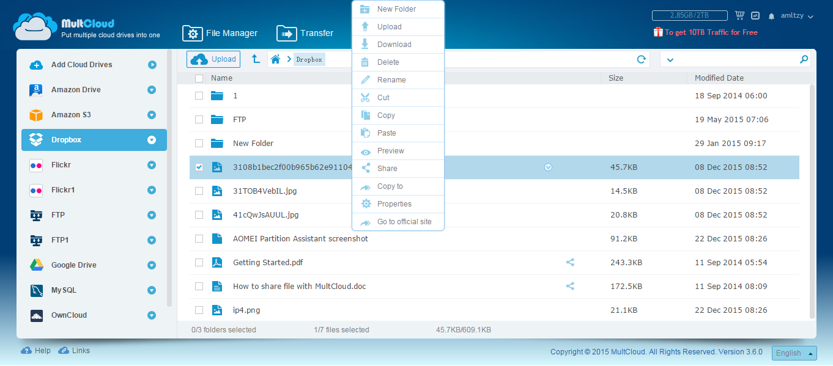Choose Delete in context menu

pyautogui.click(x=398, y=62)
